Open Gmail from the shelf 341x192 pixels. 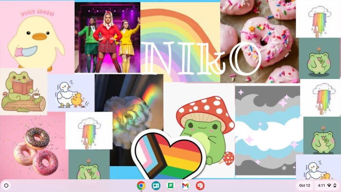point(185,186)
